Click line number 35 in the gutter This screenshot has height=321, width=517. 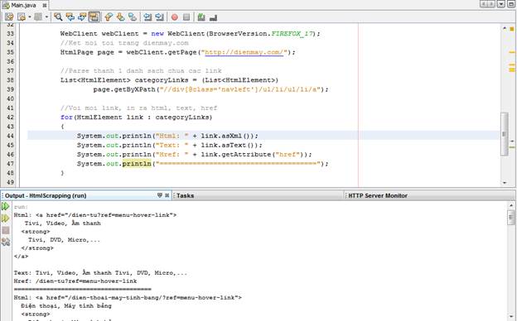[x=10, y=52]
